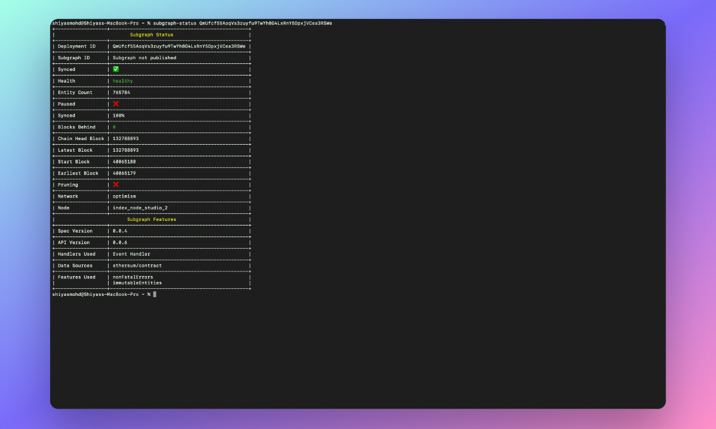Select the yellow 'Subgraph Features' heading
This screenshot has height=429, width=716.
pyautogui.click(x=152, y=220)
